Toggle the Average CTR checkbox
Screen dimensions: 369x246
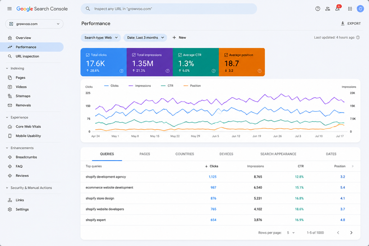180,55
